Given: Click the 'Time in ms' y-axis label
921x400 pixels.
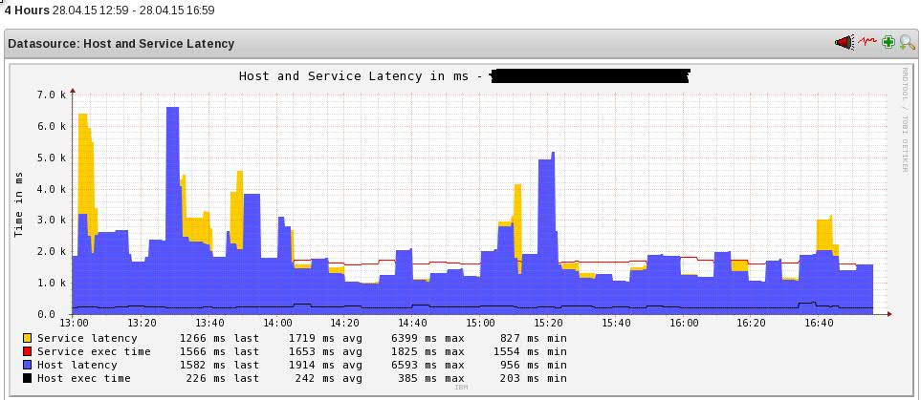Looking at the screenshot, I should pyautogui.click(x=18, y=204).
